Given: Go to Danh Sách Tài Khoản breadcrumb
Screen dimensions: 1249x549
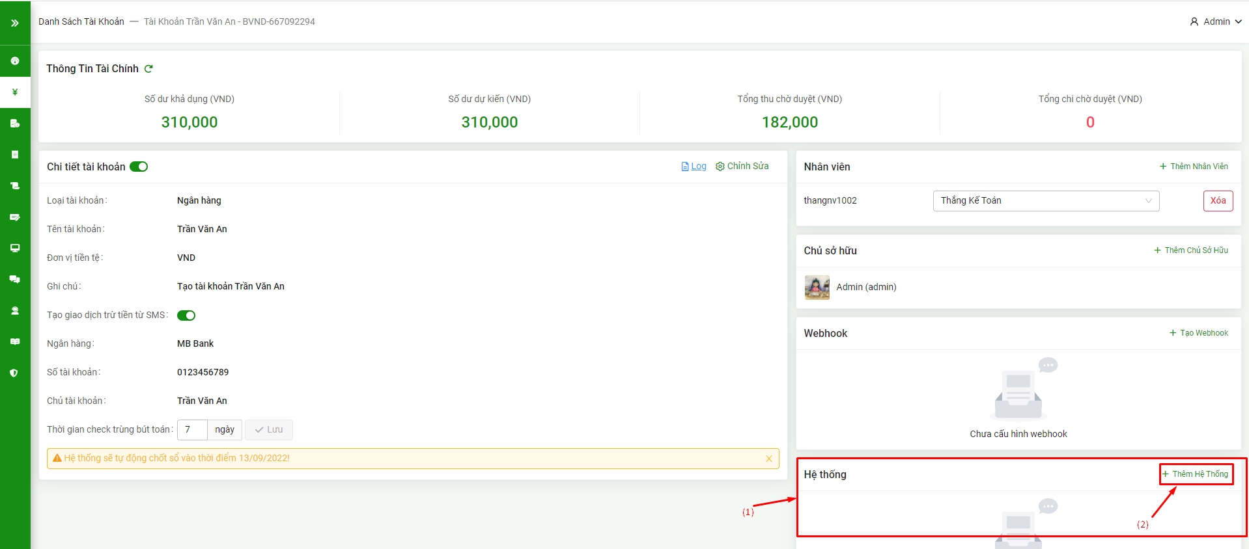Looking at the screenshot, I should pos(81,21).
